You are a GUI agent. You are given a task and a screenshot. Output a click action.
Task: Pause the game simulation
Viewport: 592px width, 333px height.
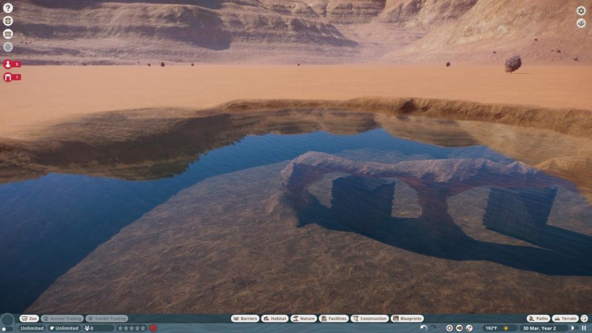coord(584,328)
